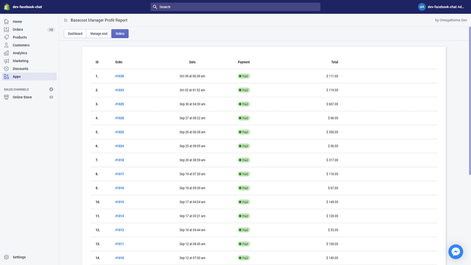The width and height of the screenshot is (471, 265).
Task: Open the account menu for dev-facebook-chat Admin
Action: click(442, 7)
